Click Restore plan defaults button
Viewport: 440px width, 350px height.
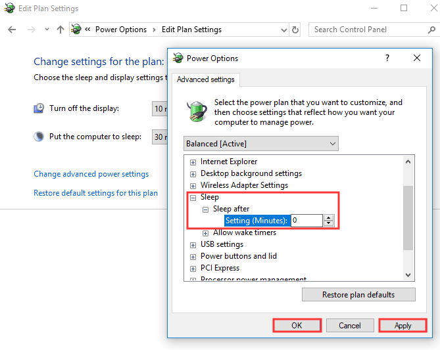point(358,295)
